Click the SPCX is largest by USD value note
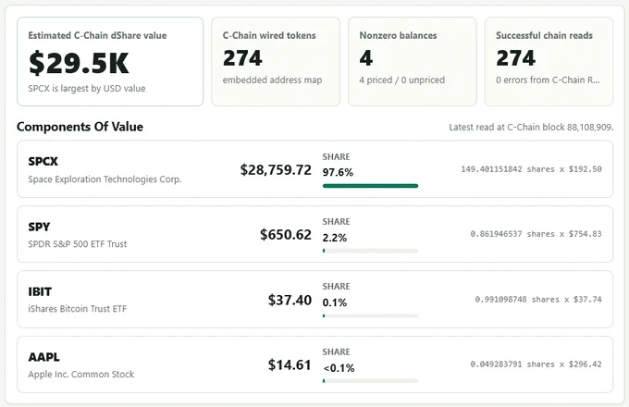Image resolution: width=629 pixels, height=407 pixels. 87,88
